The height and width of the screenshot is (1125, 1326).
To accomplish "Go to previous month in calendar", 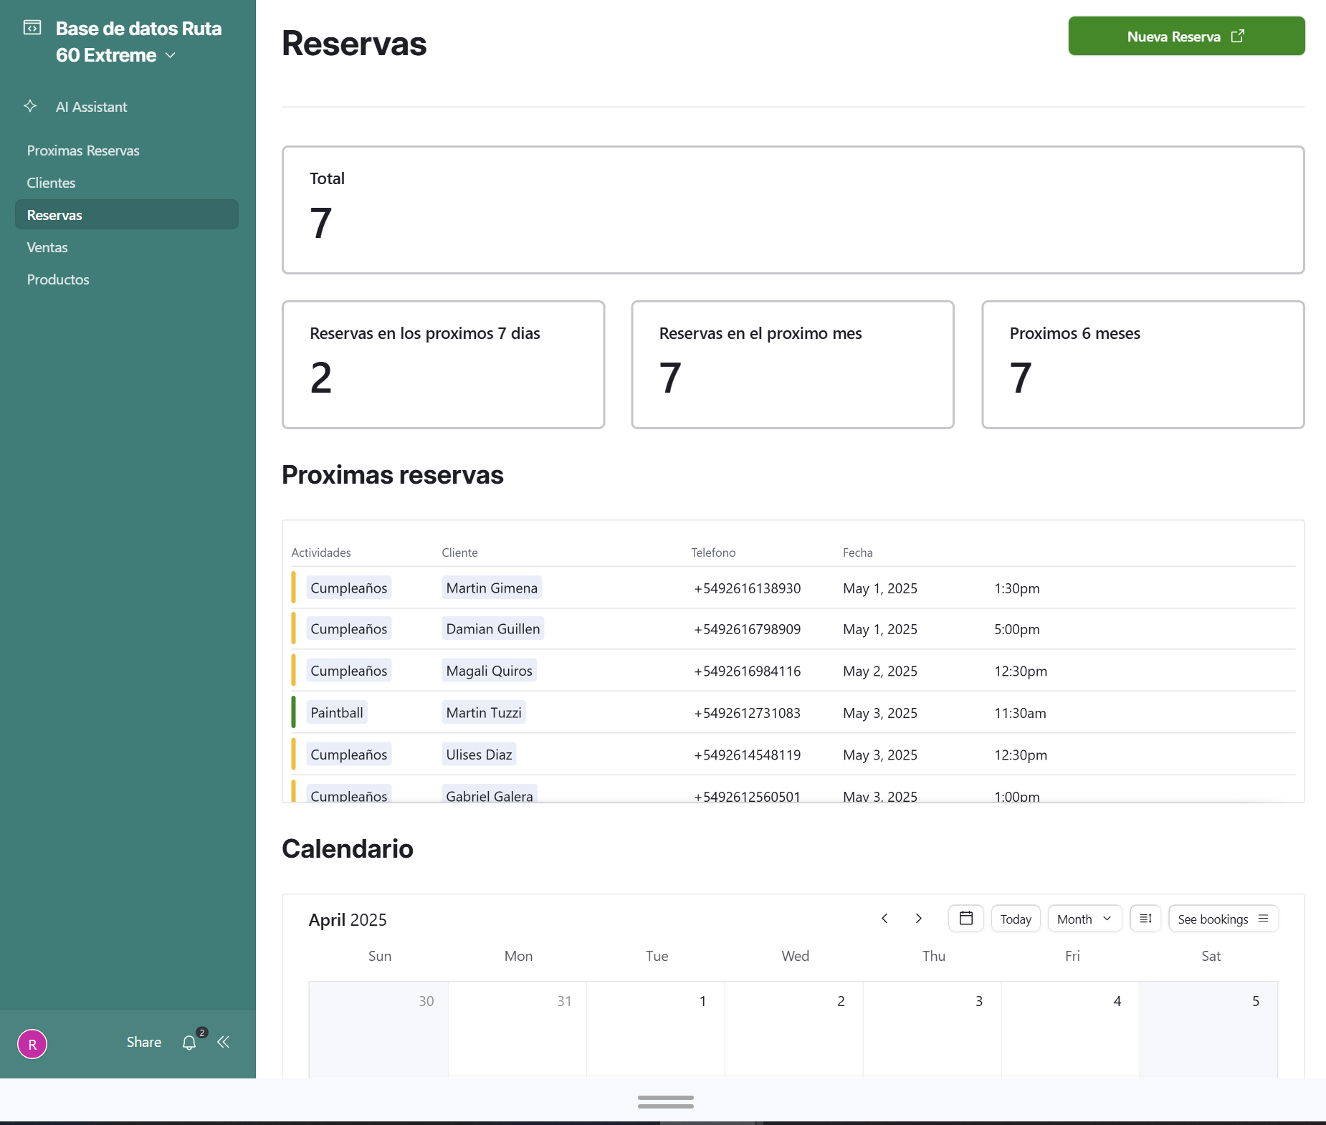I will point(884,919).
